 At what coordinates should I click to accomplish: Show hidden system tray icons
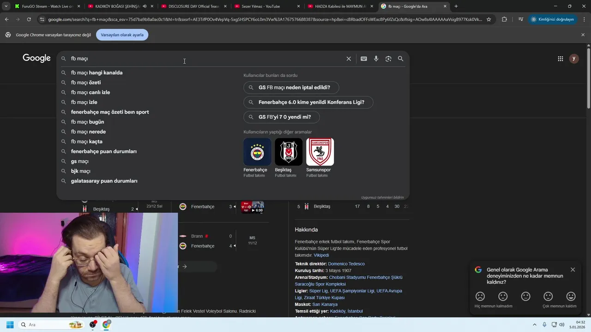coord(535,325)
